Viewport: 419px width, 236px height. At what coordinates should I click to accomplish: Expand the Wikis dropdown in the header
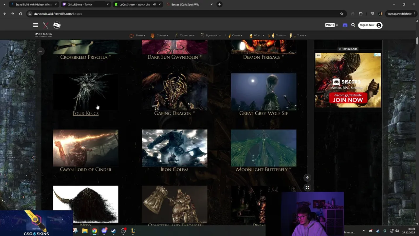point(332,25)
